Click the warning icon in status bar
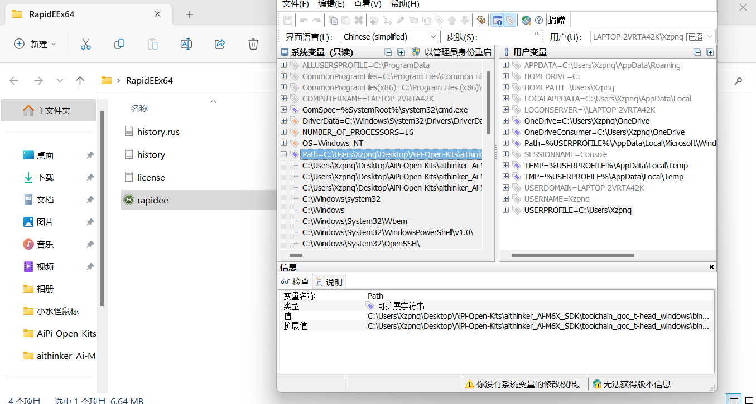The image size is (756, 404). (470, 384)
